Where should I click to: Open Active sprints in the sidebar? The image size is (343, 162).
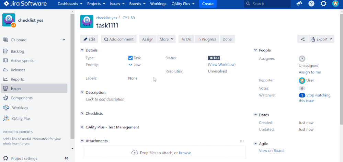pos(22,60)
